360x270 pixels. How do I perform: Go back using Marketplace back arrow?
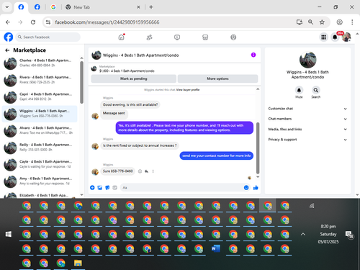tap(7, 50)
